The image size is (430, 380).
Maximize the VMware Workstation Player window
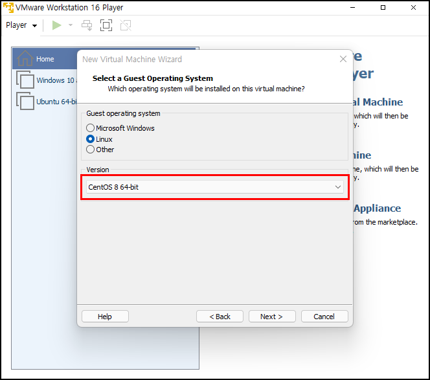383,8
